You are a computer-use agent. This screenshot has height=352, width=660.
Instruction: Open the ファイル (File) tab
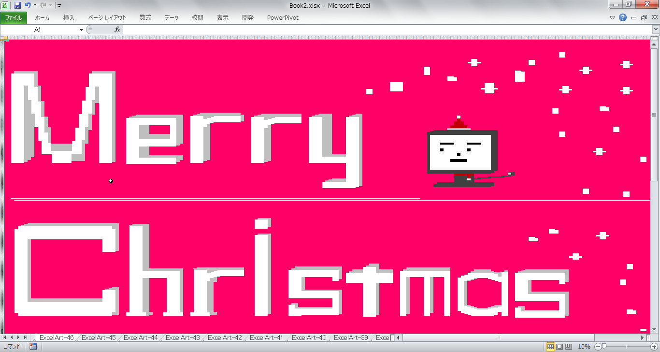click(14, 18)
